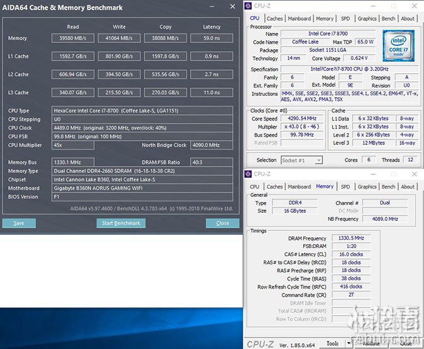Click NB Frequency value 4089.0 MHz

(385, 219)
